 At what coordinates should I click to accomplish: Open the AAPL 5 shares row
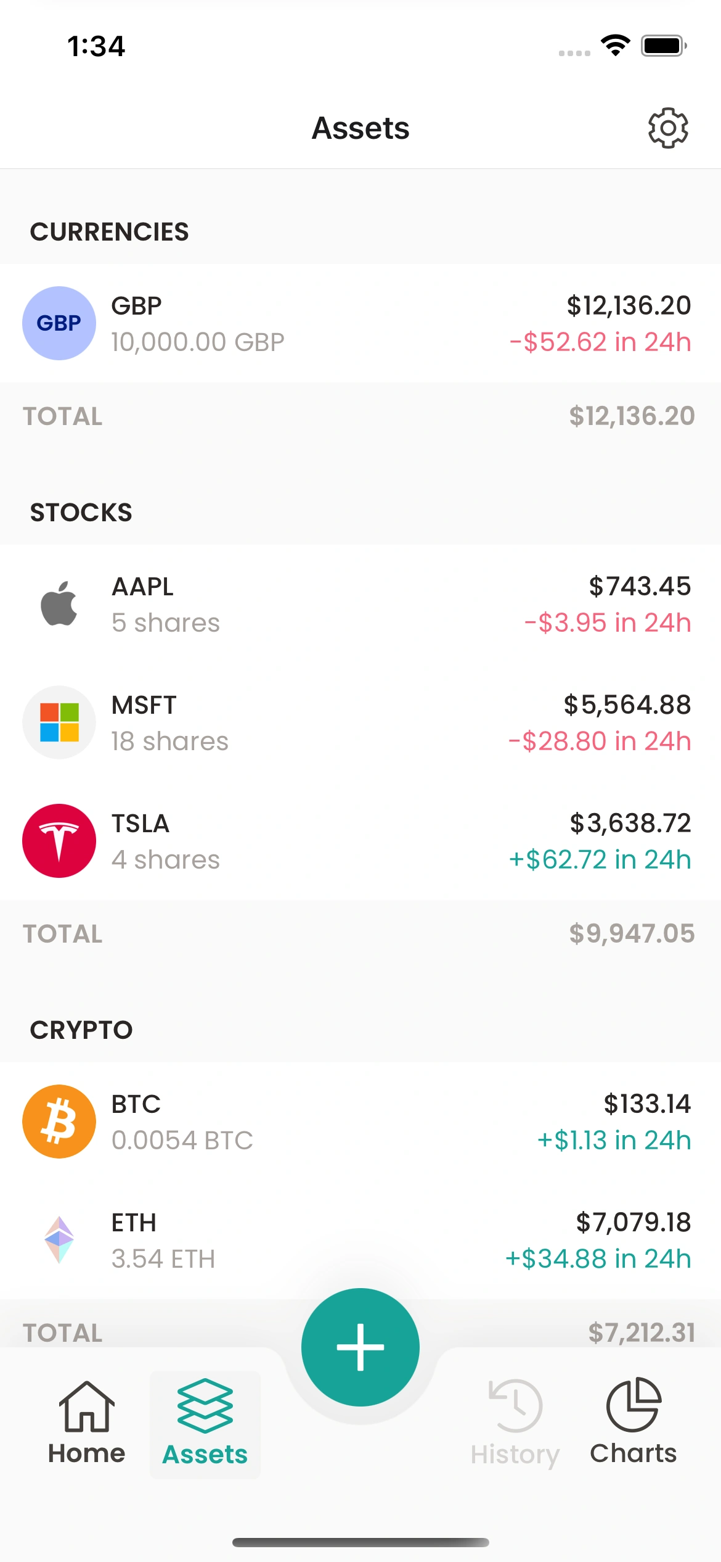(x=360, y=604)
